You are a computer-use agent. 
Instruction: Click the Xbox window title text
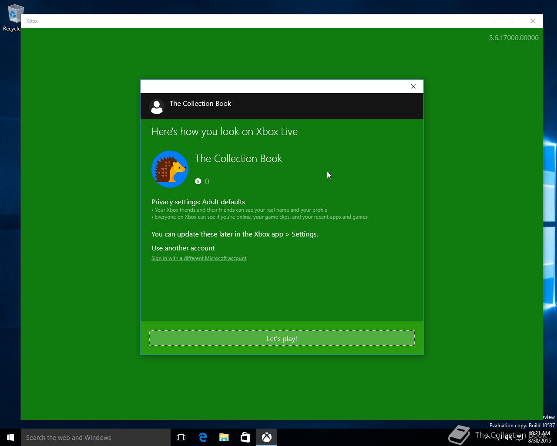(x=32, y=21)
